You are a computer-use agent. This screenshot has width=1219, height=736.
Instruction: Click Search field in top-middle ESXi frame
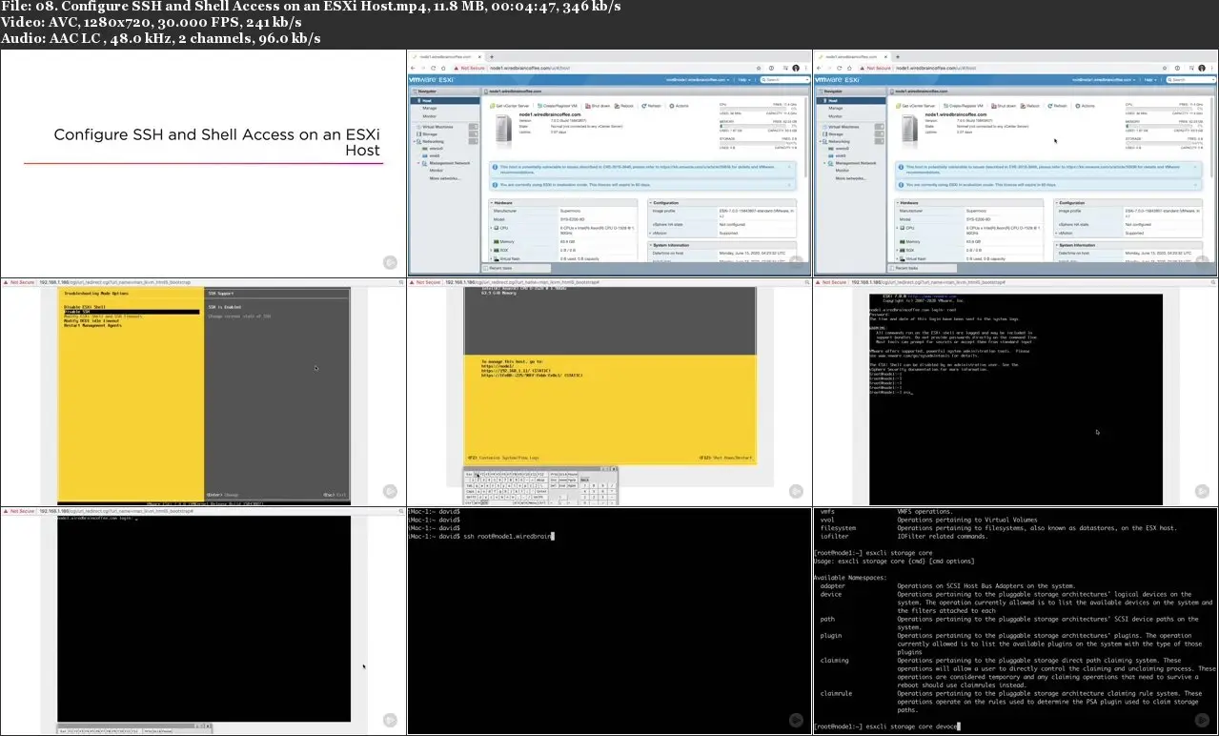(x=785, y=80)
